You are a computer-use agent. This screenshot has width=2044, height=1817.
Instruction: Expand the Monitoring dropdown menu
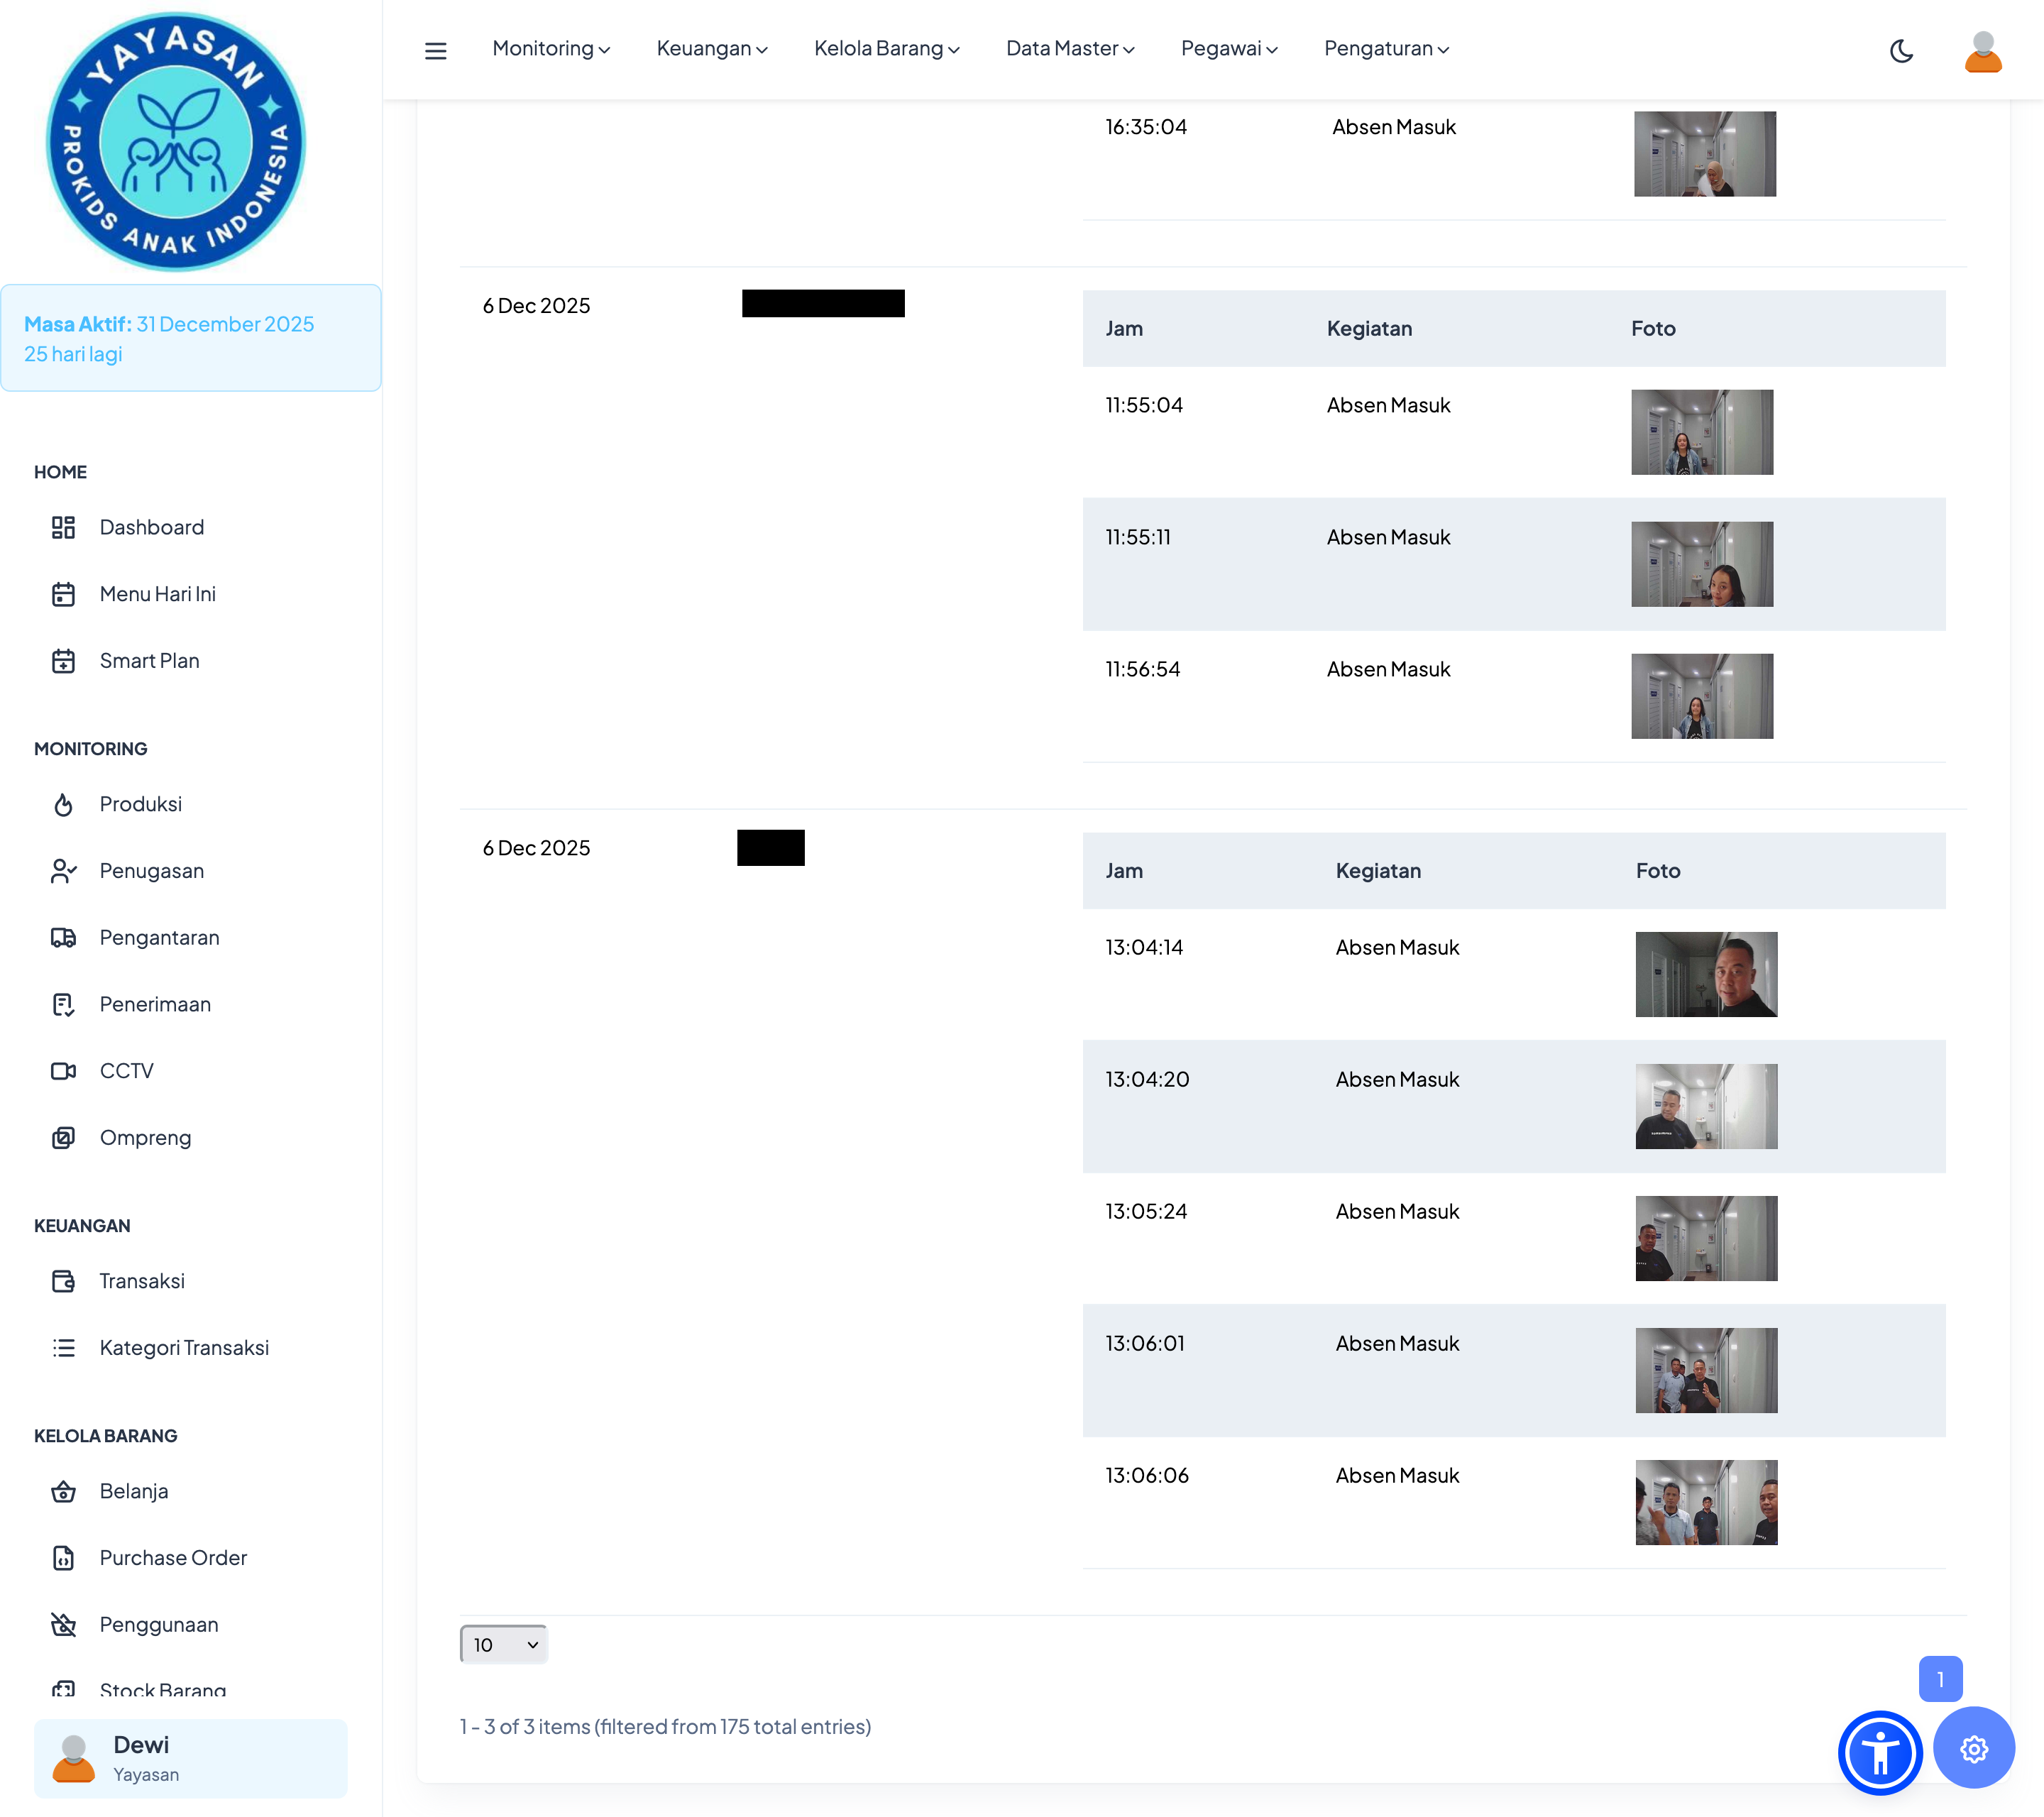(x=551, y=48)
